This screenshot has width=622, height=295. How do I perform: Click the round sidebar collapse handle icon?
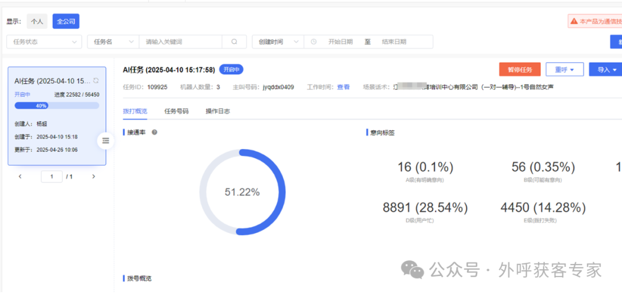[105, 140]
